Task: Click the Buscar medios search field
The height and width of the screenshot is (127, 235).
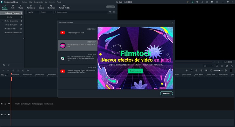Action: (81, 12)
